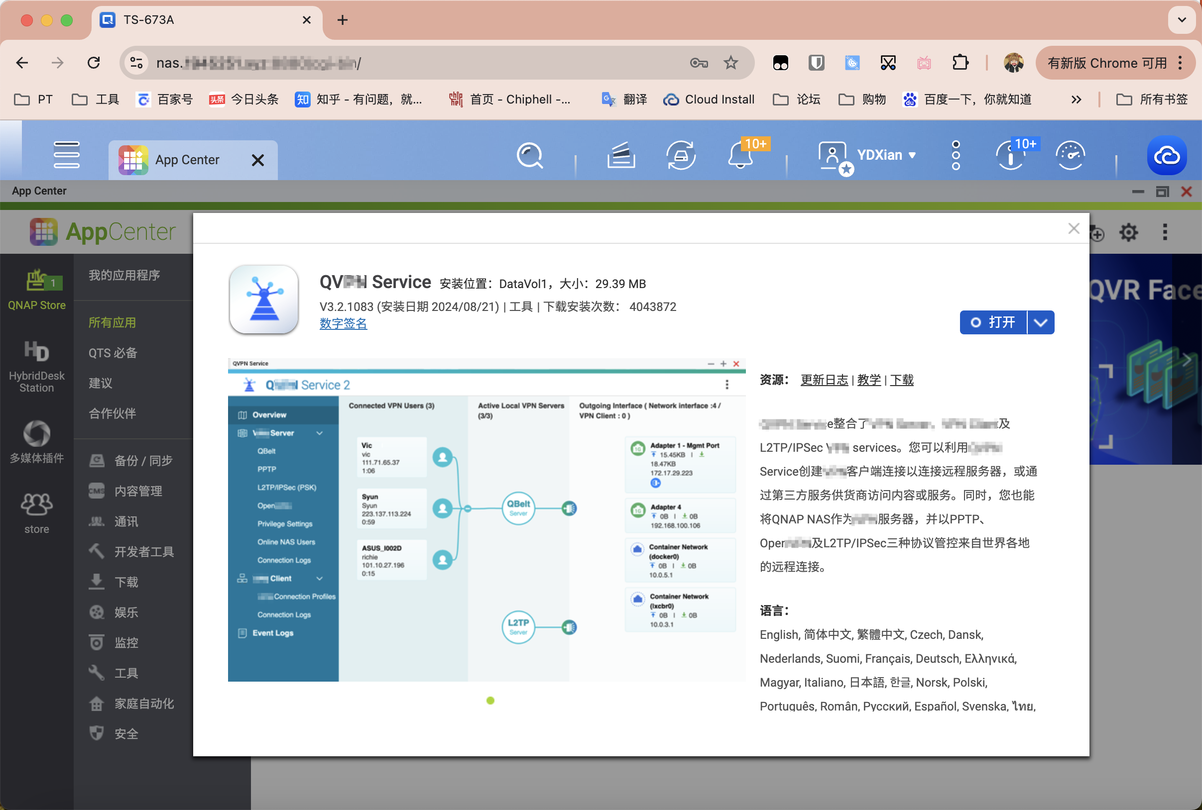
Task: Select 合作伙伴 category
Action: click(x=112, y=413)
